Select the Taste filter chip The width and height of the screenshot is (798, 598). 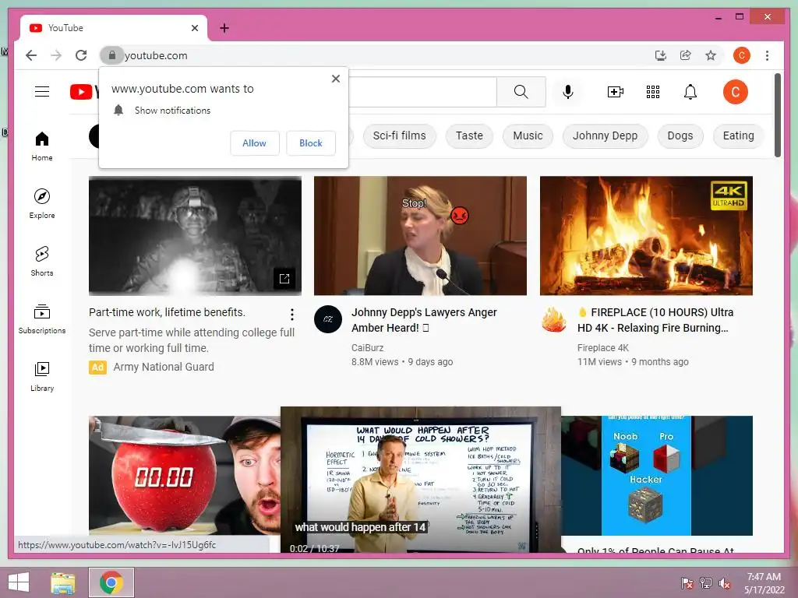tap(469, 135)
